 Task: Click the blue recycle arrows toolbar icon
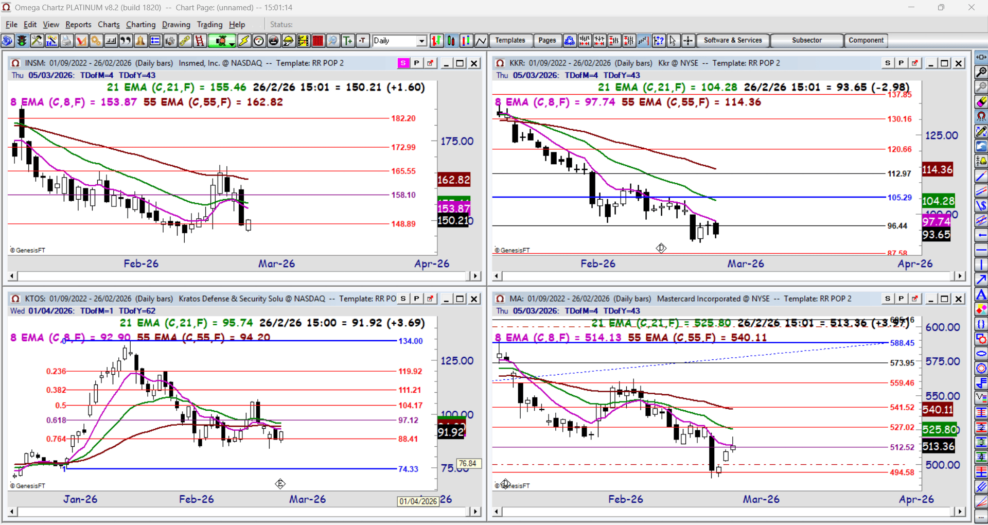(x=570, y=41)
